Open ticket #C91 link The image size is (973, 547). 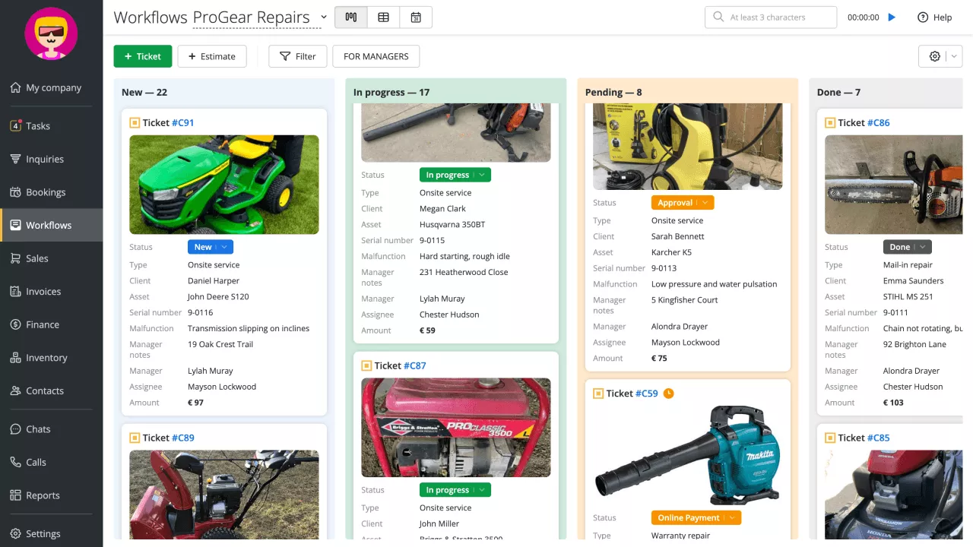(x=182, y=122)
